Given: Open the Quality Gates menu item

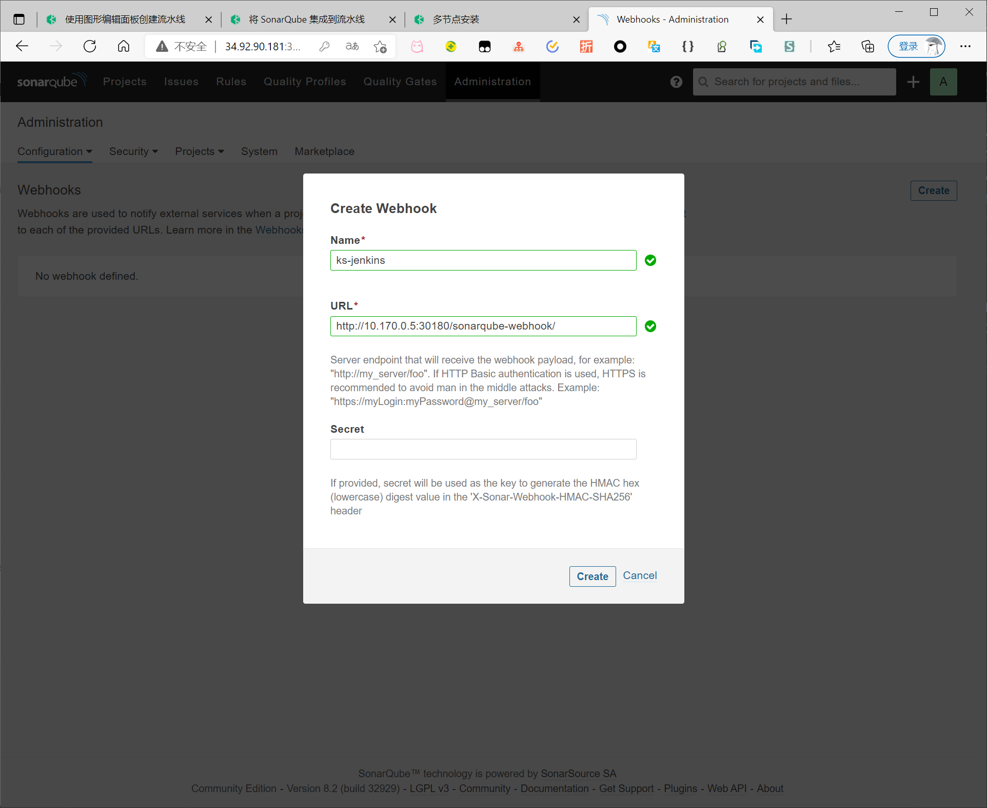Looking at the screenshot, I should coord(400,82).
